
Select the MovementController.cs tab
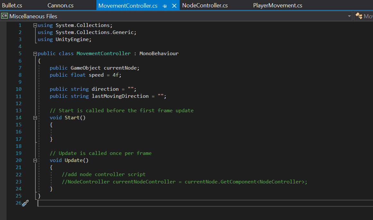point(128,6)
